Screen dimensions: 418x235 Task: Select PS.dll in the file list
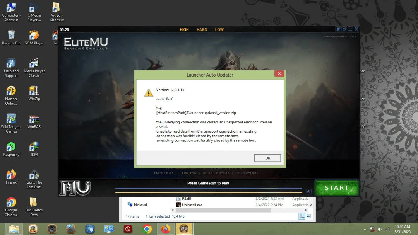[x=184, y=199]
